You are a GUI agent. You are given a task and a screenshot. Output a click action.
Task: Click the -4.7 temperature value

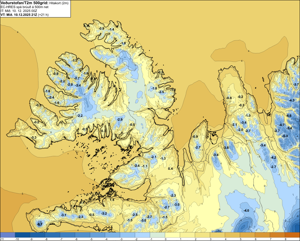(x=282, y=125)
